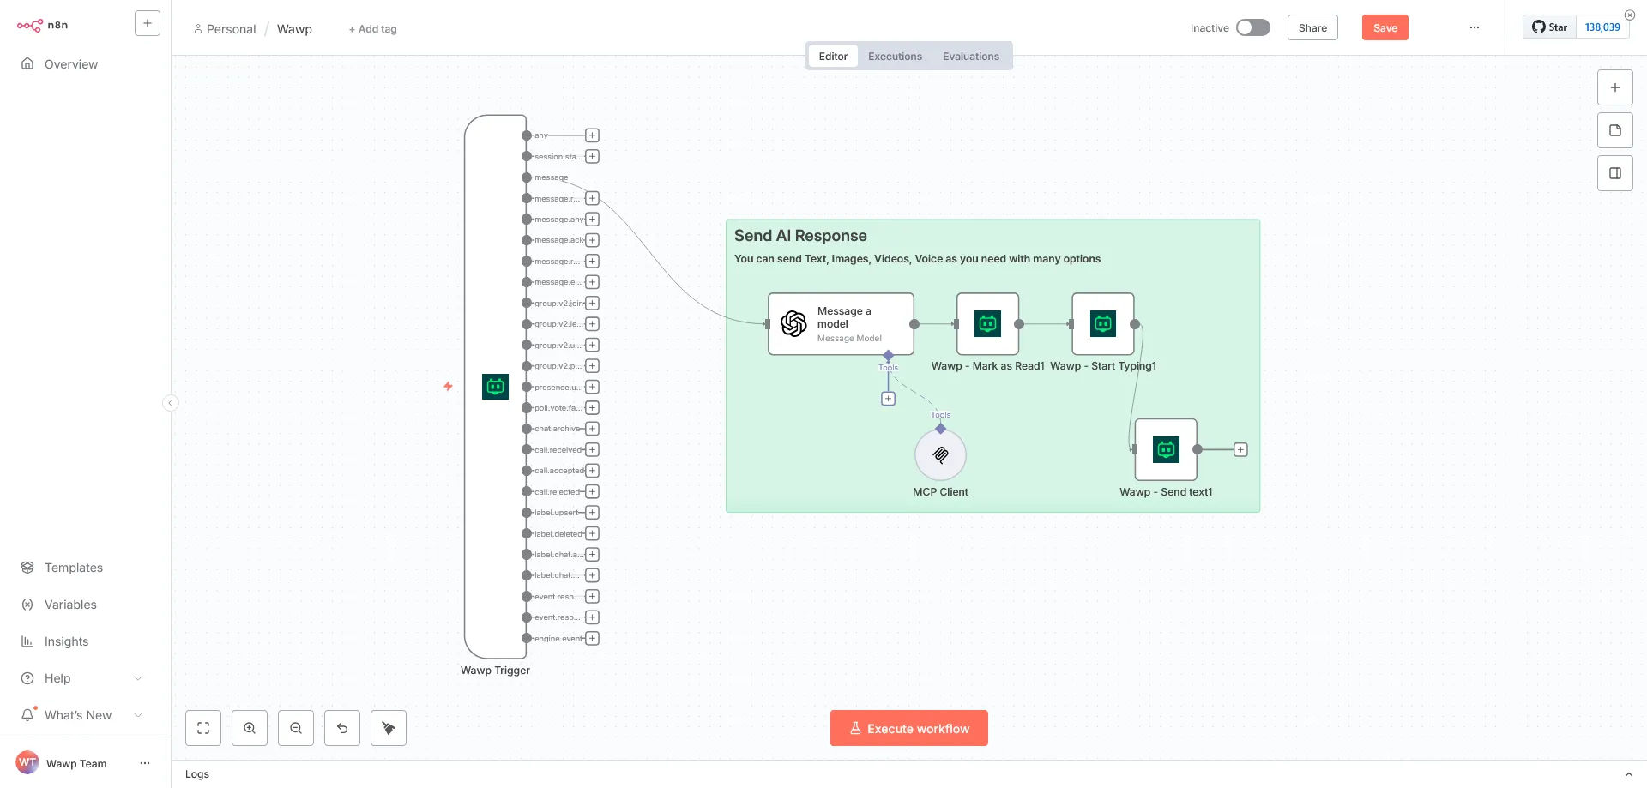Click the 'message' output connector dot
1647x788 pixels.
pos(527,177)
